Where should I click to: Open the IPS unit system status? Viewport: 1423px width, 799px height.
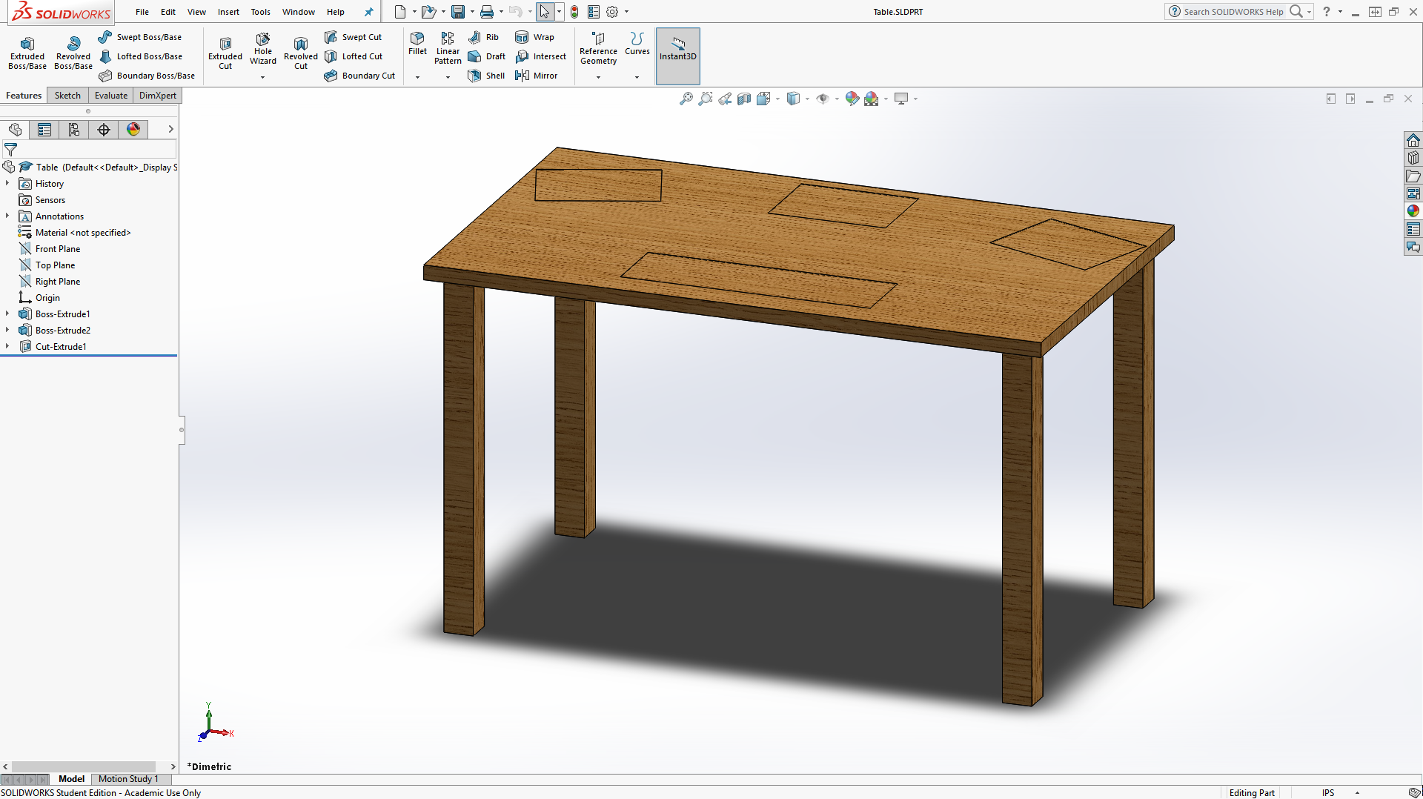[x=1327, y=792]
